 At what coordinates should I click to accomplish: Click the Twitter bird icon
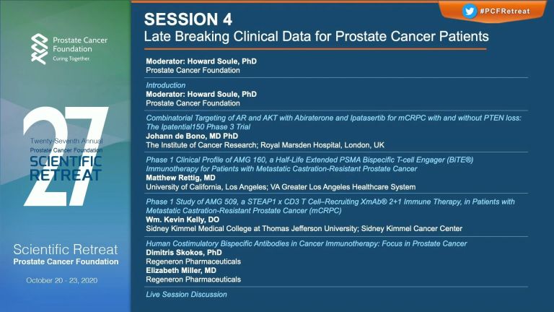pyautogui.click(x=469, y=11)
